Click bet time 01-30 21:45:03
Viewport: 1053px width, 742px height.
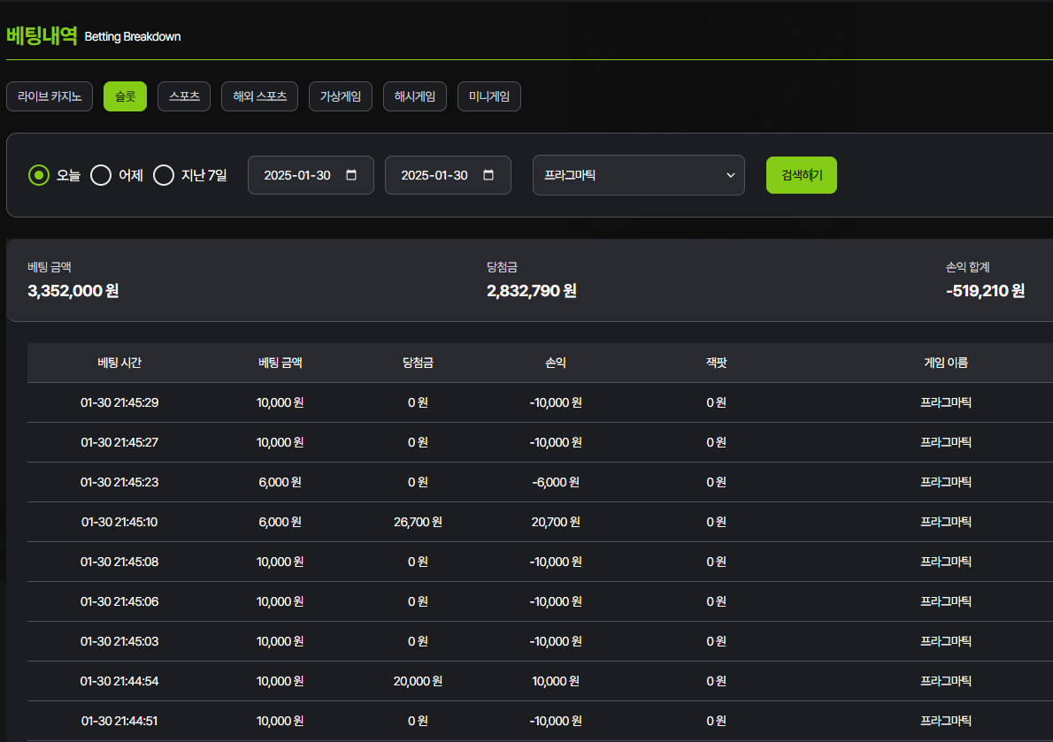119,641
